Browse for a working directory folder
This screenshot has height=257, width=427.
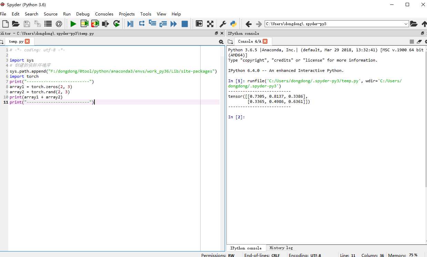[414, 24]
